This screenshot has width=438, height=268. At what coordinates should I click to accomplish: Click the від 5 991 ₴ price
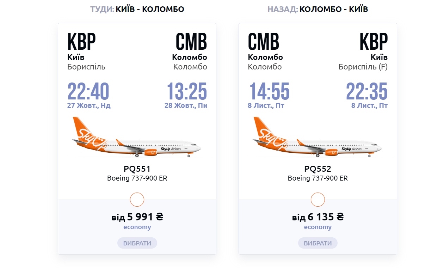pyautogui.click(x=137, y=217)
